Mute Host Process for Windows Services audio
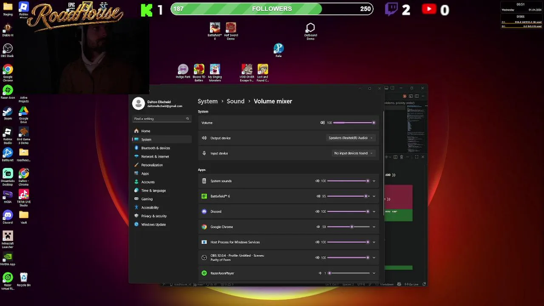The image size is (544, 306). [x=317, y=242]
